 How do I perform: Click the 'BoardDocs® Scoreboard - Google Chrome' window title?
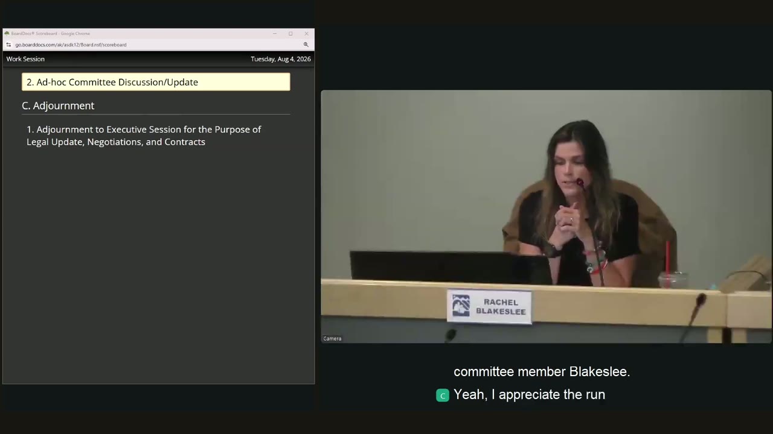(x=51, y=34)
